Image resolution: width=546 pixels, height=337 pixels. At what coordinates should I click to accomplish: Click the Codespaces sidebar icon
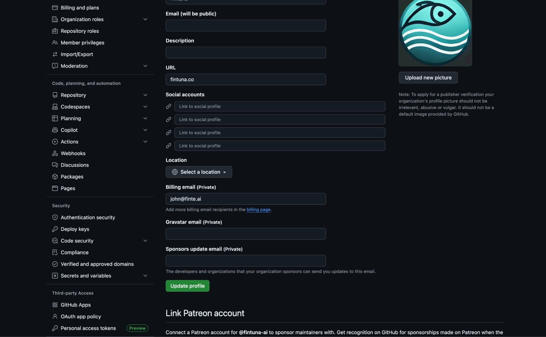point(55,107)
